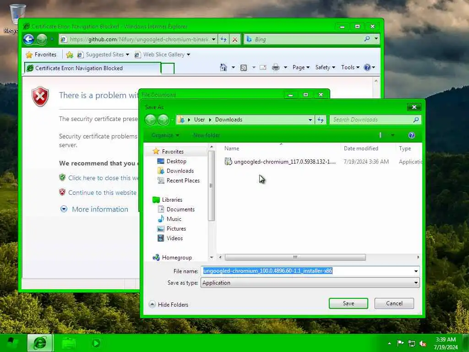Click the red stop loading icon
469x352 pixels.
pyautogui.click(x=235, y=39)
